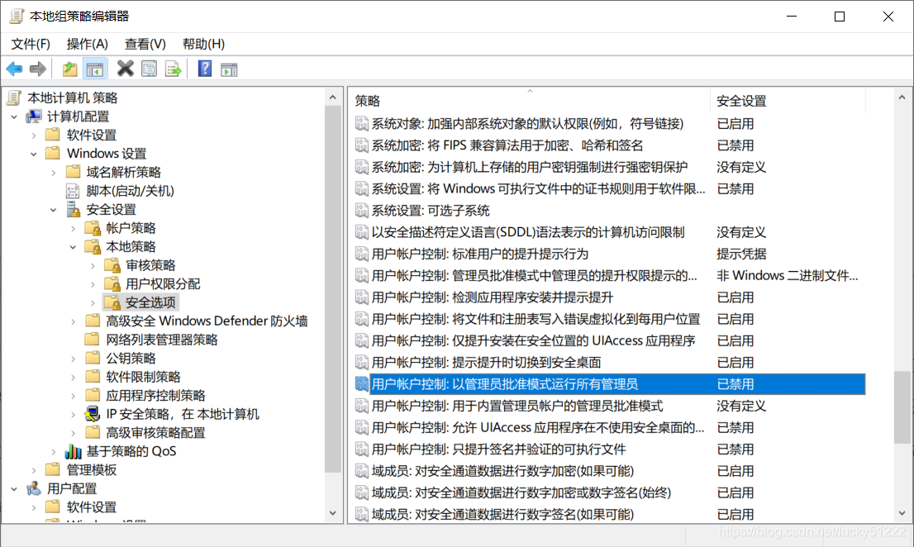The image size is (914, 547).
Task: Click the policy list vertical scrollbar thumb
Action: click(902, 407)
